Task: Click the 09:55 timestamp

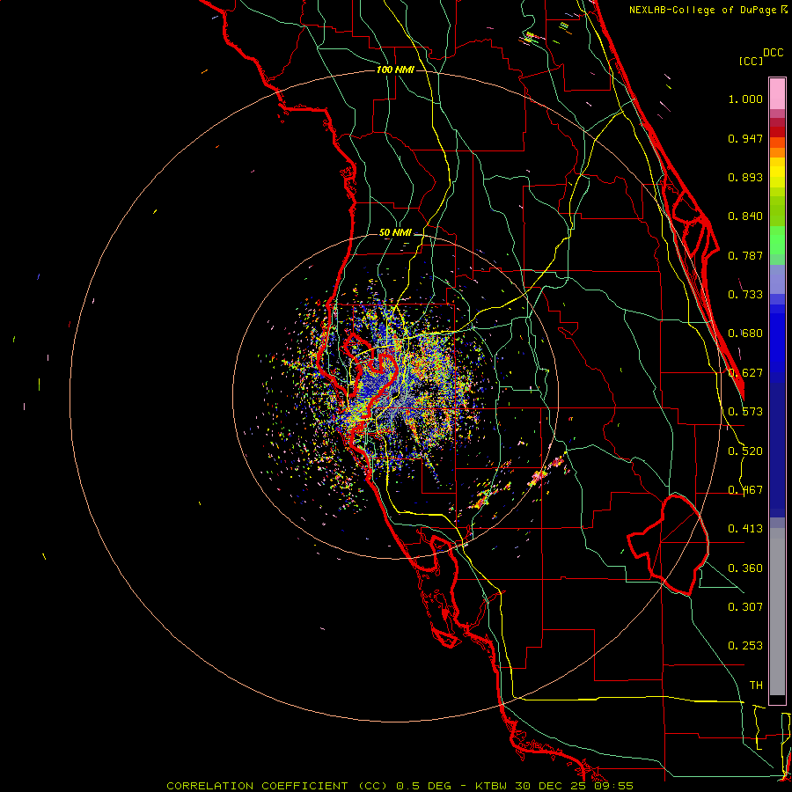Action: pyautogui.click(x=613, y=786)
